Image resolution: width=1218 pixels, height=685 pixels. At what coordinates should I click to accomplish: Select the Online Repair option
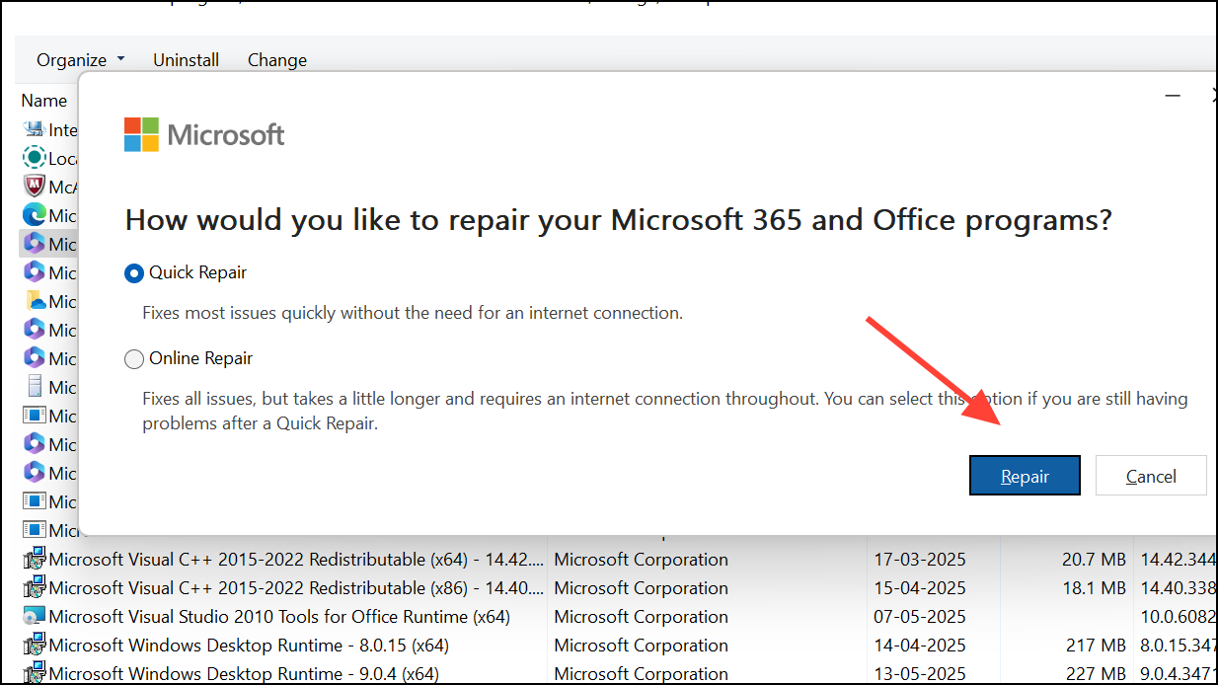(x=134, y=358)
